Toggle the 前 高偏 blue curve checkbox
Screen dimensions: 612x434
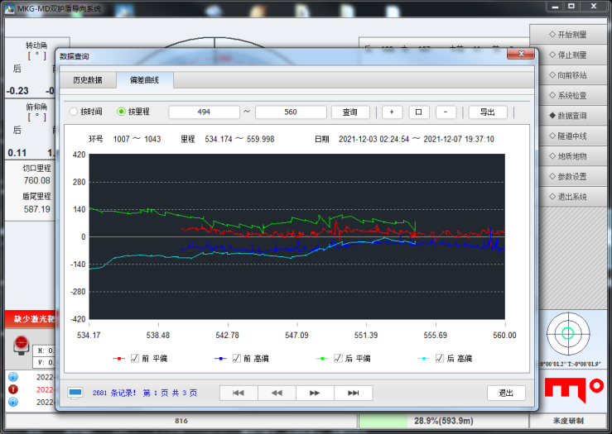(x=236, y=358)
